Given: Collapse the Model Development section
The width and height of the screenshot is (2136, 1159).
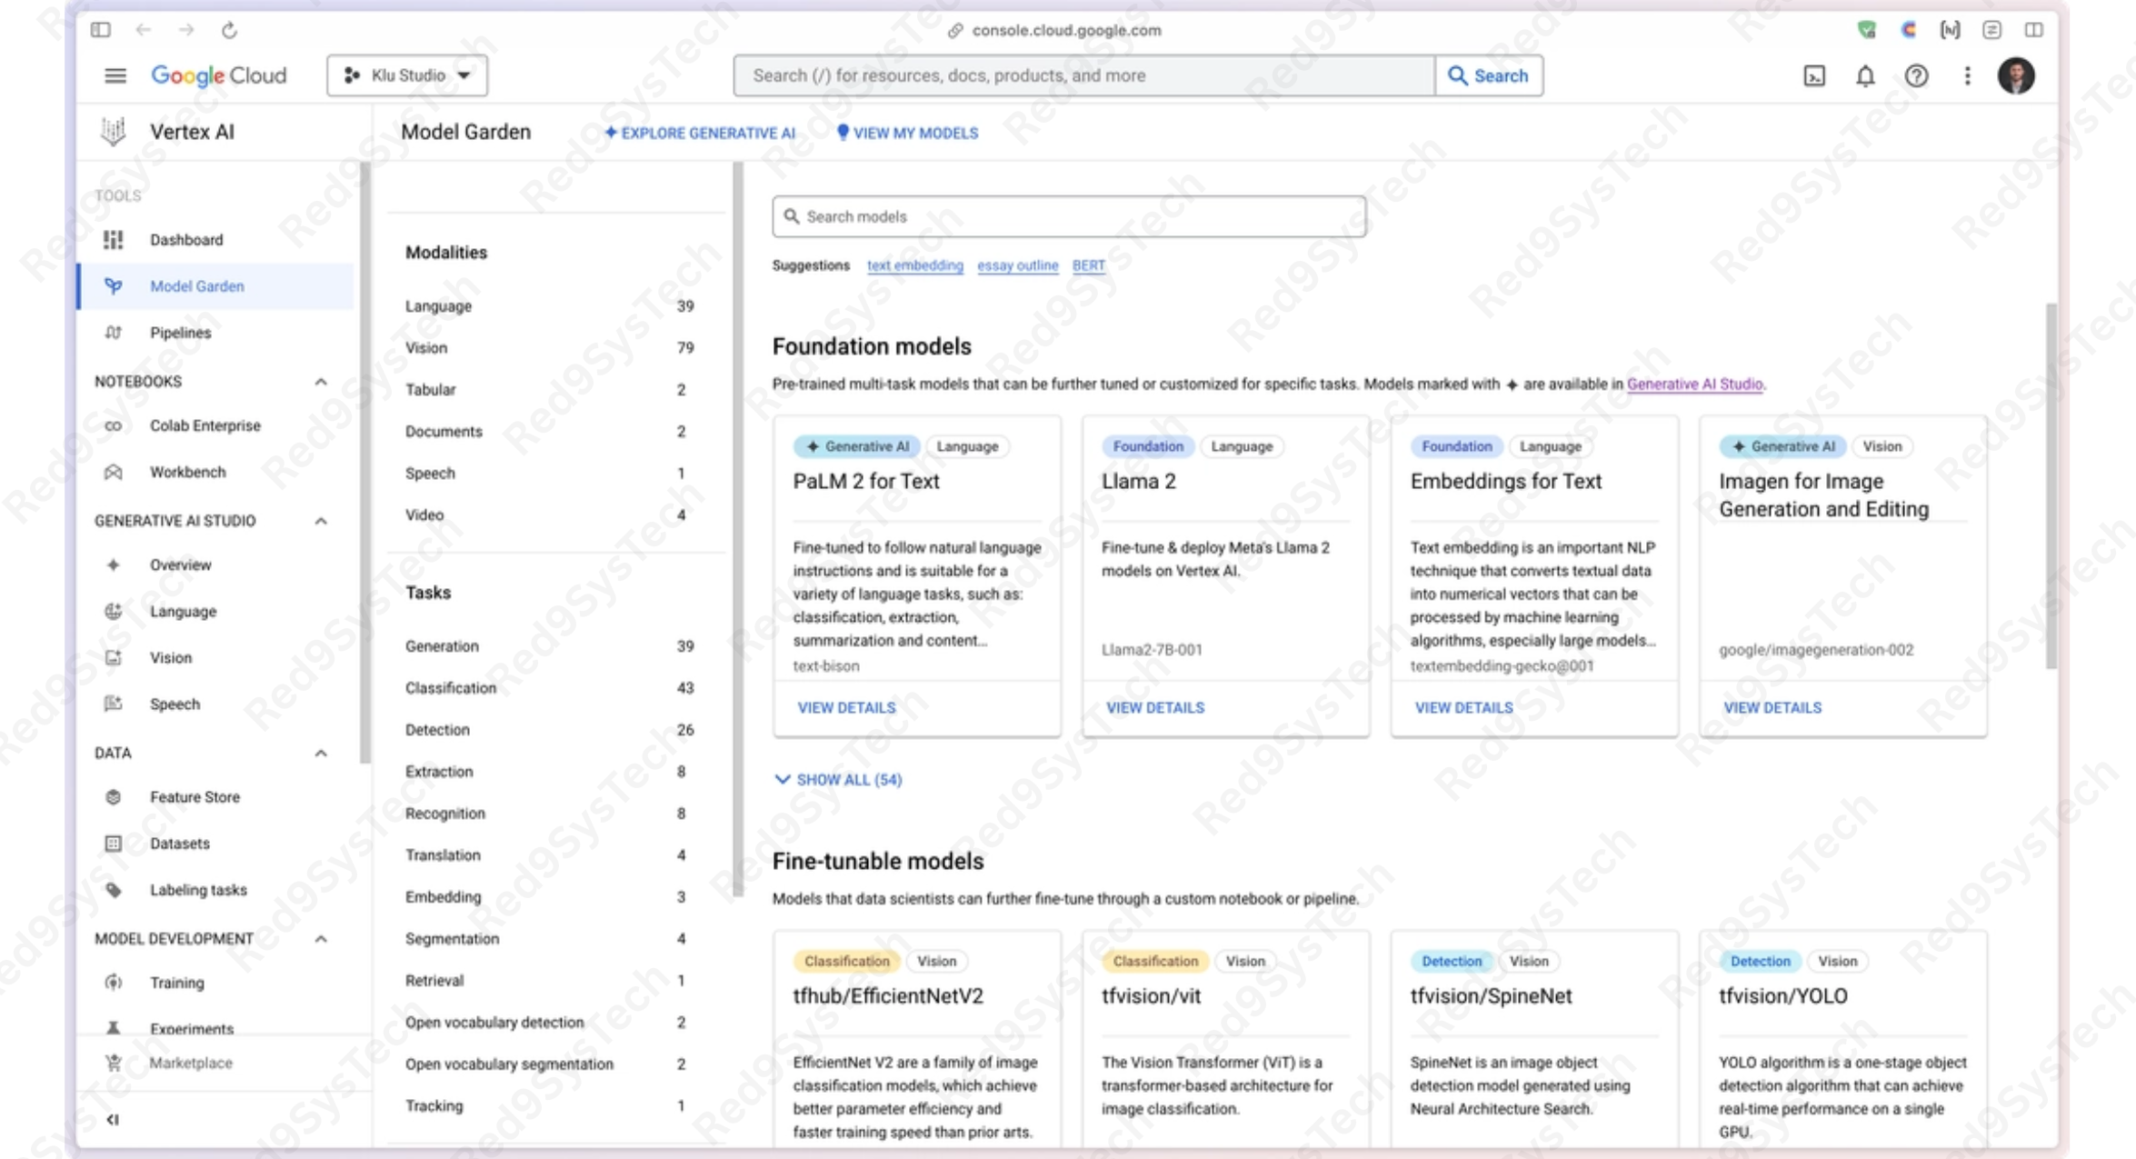Looking at the screenshot, I should coord(321,939).
